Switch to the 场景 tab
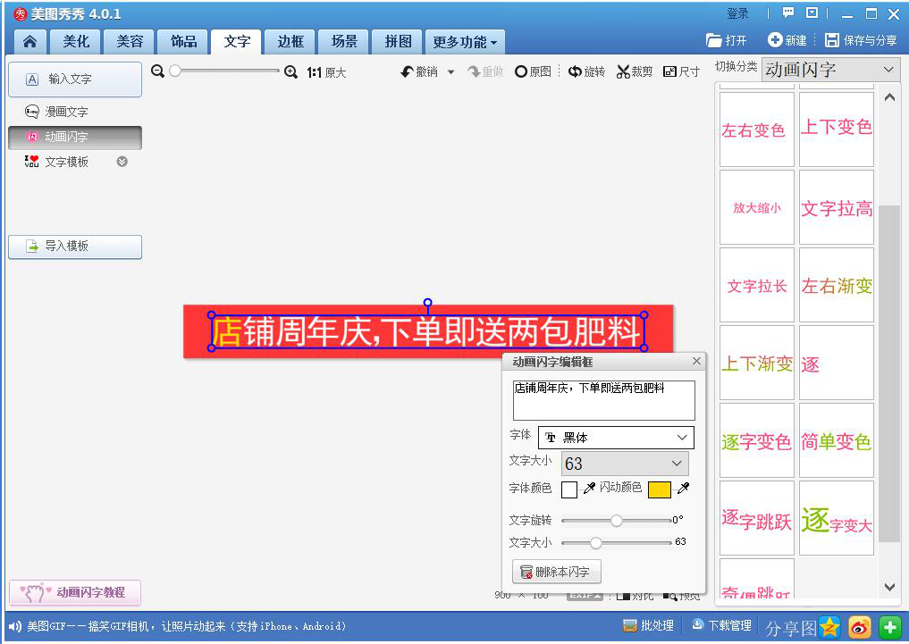This screenshot has width=909, height=644. 344,41
